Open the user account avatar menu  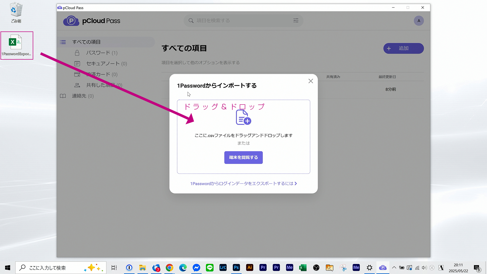[419, 21]
